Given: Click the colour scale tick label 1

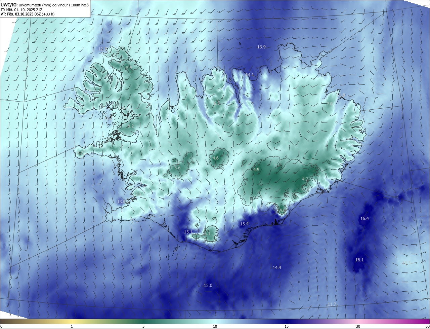Looking at the screenshot, I should coord(72,327).
